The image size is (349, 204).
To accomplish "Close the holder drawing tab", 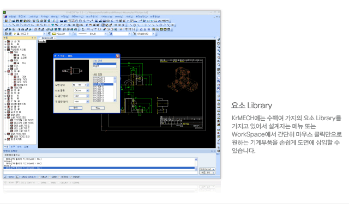I will (55, 38).
